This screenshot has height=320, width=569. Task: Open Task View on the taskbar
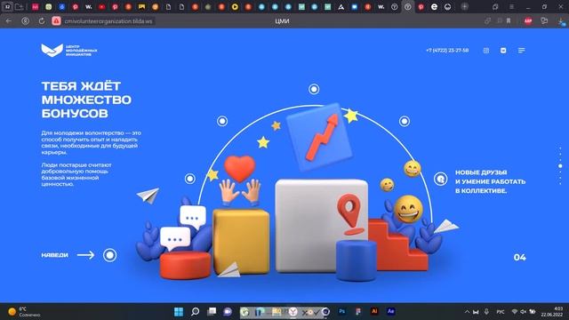pos(212,312)
